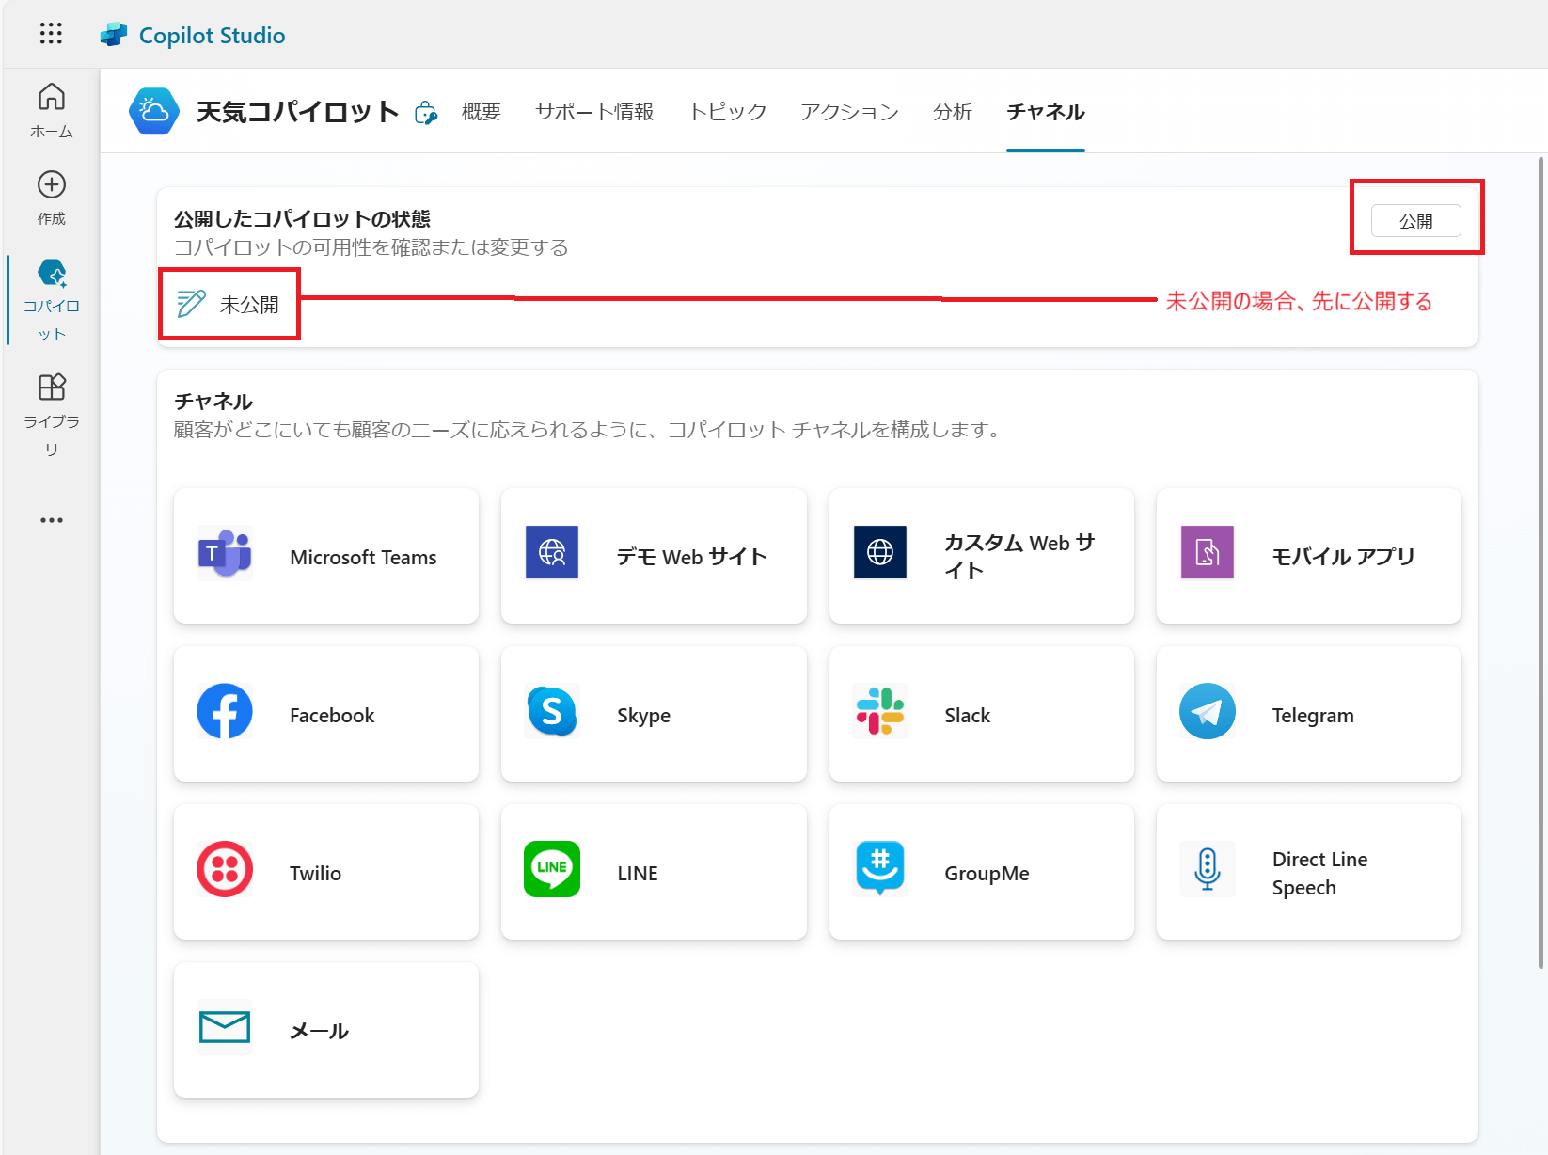The image size is (1548, 1155).
Task: Select the Microsoft Teams icon
Action: (x=225, y=553)
